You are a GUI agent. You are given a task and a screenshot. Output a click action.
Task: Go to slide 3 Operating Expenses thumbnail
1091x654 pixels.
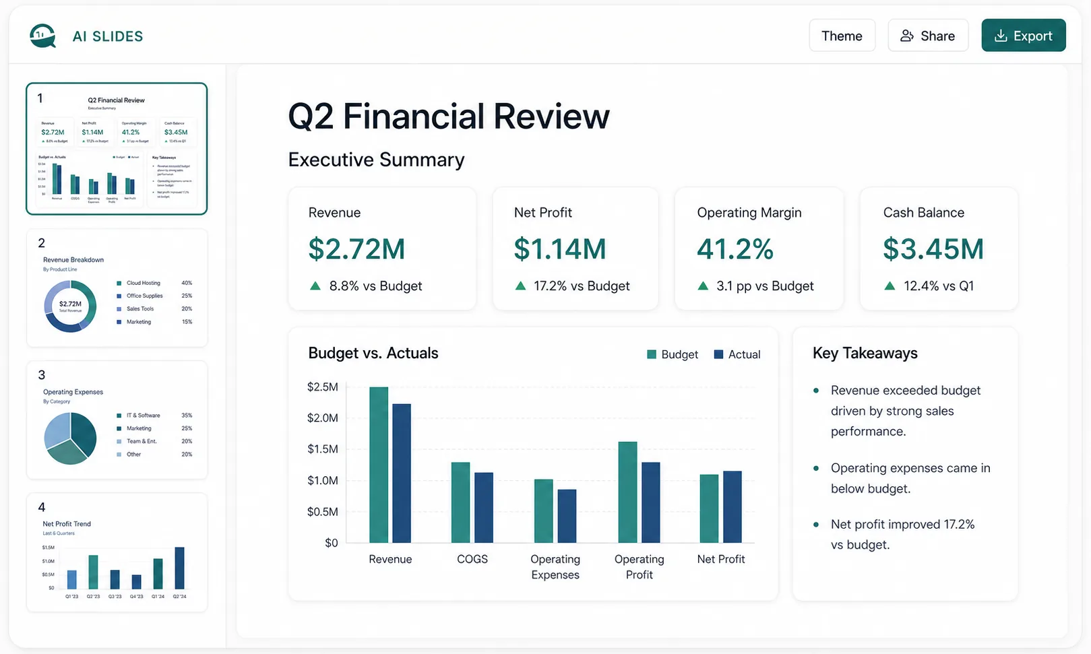117,420
